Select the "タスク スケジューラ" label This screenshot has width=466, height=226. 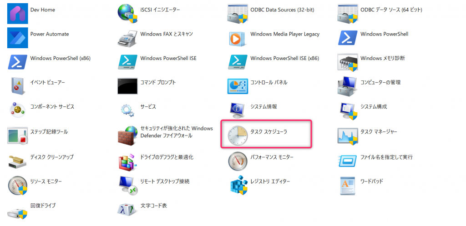(268, 131)
